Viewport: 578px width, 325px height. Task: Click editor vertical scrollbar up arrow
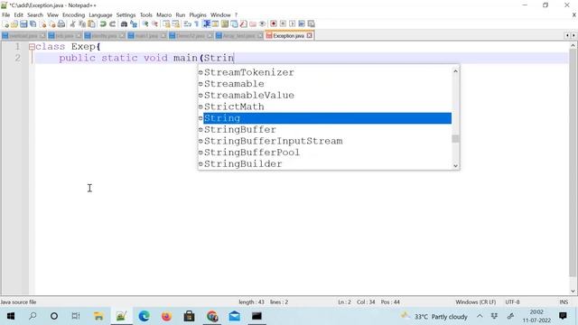coord(573,46)
